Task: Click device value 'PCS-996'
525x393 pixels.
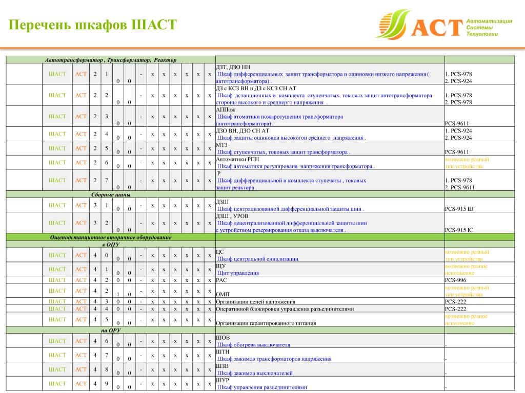Action: click(x=456, y=280)
